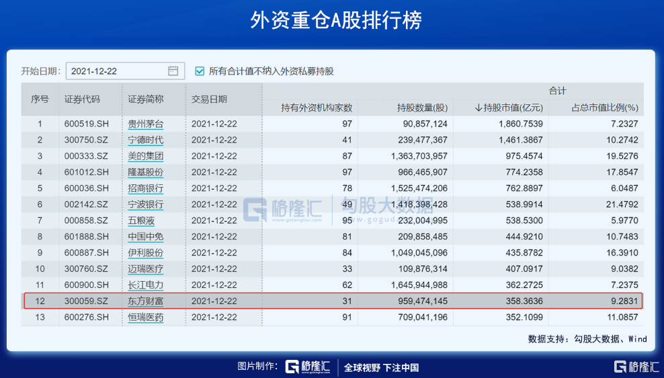Image resolution: width=664 pixels, height=378 pixels.
Task: Click the Gelonghui logo at bottom right
Action: coord(636,367)
